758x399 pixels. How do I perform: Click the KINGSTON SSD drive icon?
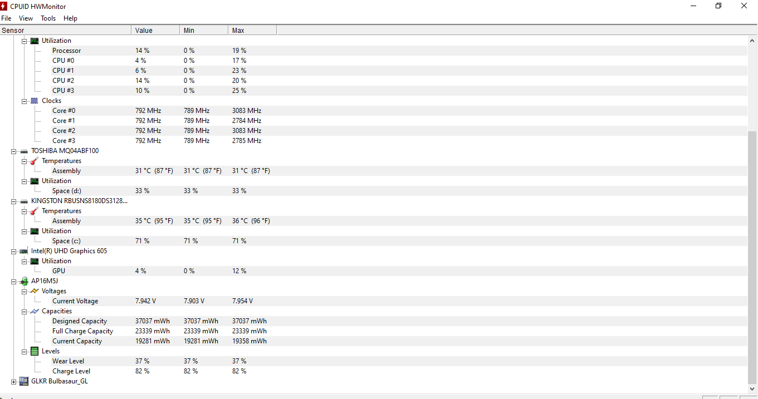coord(24,201)
